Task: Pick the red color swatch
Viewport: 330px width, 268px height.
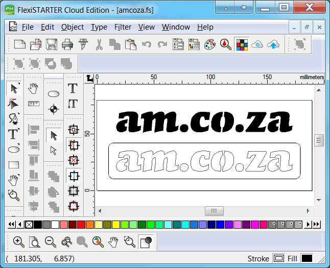Action: pos(81,225)
